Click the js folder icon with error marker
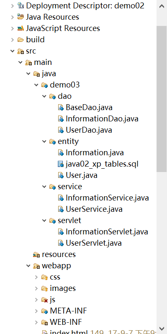The image size is (167, 334). click(44, 300)
